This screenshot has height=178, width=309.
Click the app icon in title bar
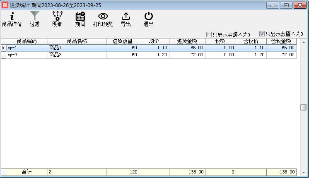5,5
